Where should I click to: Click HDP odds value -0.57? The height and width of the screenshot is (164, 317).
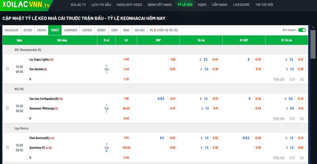[172, 99]
